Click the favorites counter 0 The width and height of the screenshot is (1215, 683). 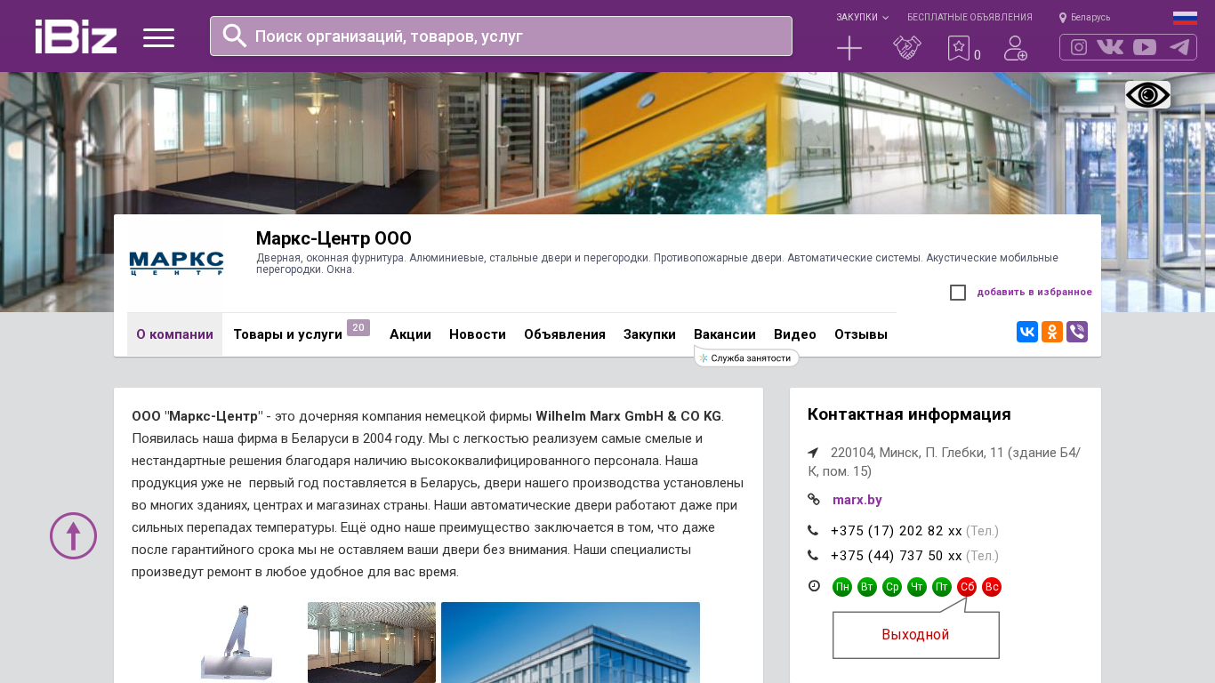click(978, 55)
